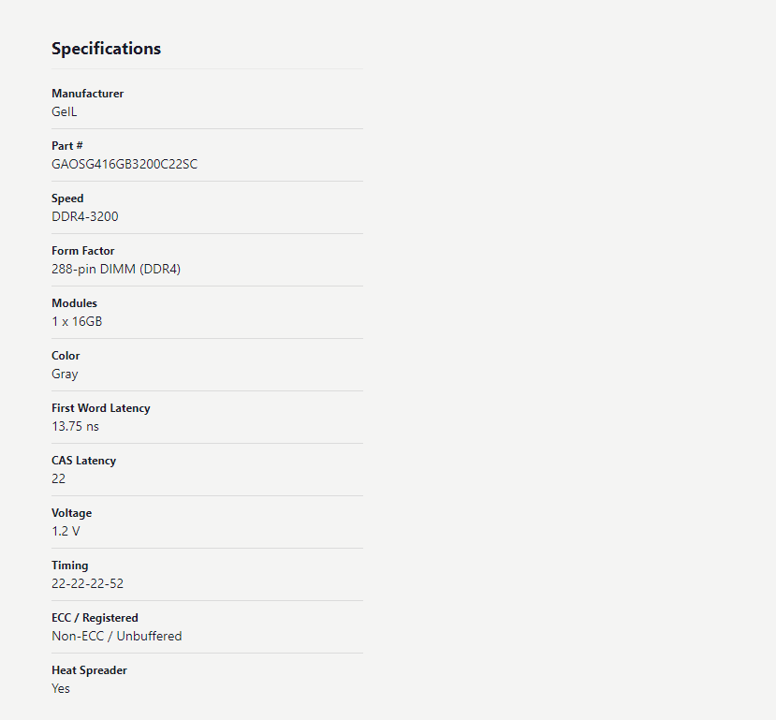Click the GeIL manufacturer value

pos(65,111)
